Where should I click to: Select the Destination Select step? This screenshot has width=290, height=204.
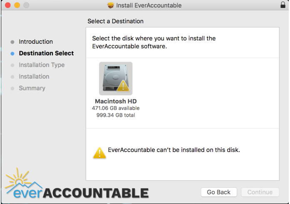(x=46, y=53)
